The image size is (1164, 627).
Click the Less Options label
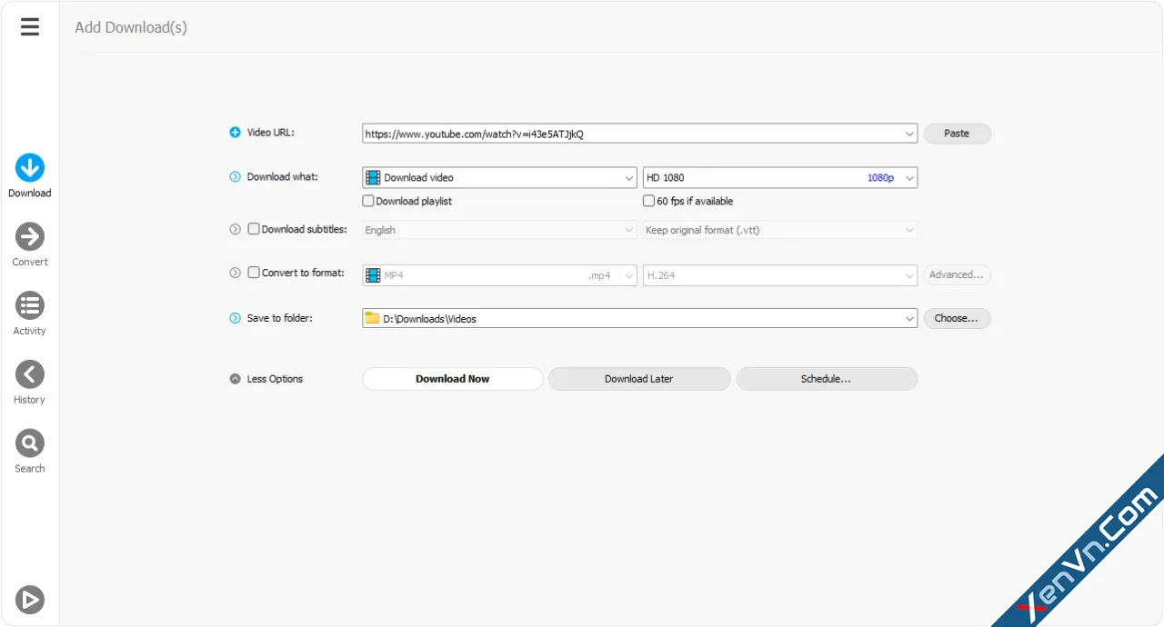click(x=275, y=379)
